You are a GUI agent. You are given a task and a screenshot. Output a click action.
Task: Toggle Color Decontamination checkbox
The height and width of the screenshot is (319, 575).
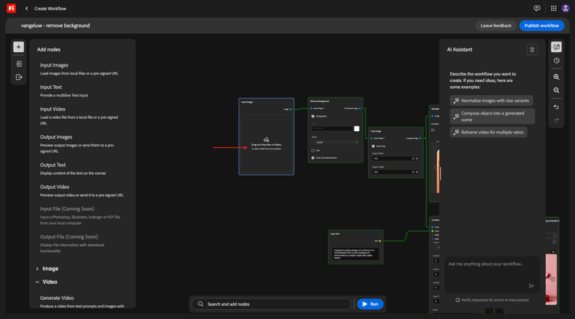(x=313, y=158)
